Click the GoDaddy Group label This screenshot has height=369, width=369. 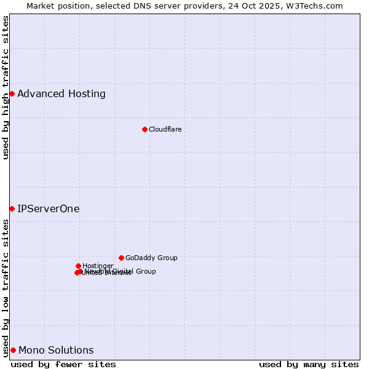tap(151, 258)
